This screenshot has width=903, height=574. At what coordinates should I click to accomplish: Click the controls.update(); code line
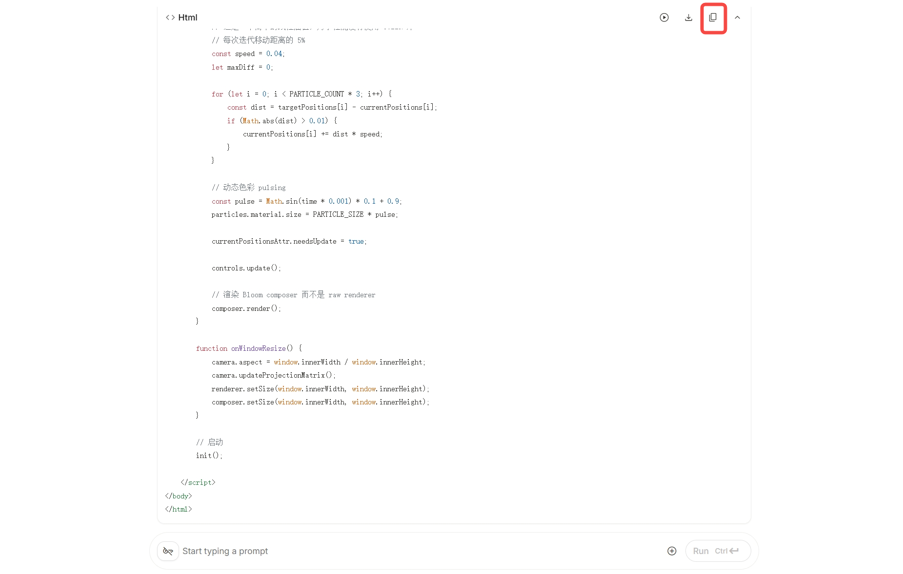246,268
